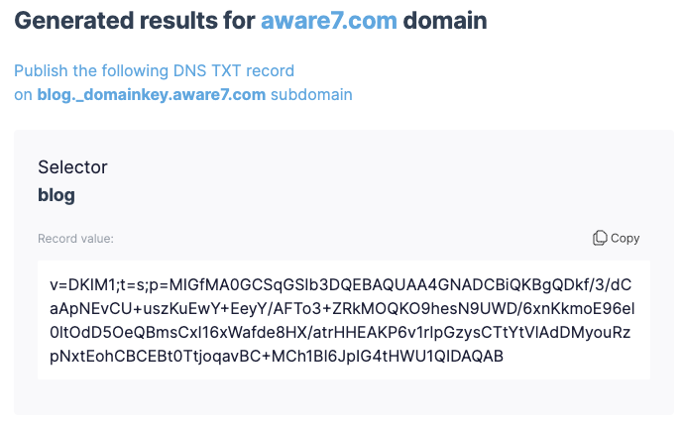
Task: Click the "Selector" label
Action: click(72, 167)
